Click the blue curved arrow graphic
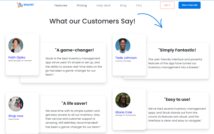Screen dimensions: 214x134 click(x=150, y=20)
